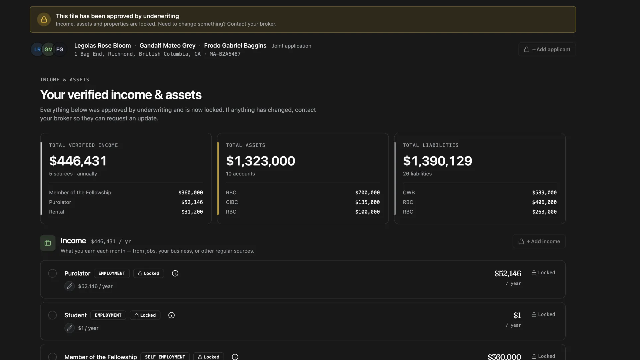Click the Locked label next to $360,000 amount
The width and height of the screenshot is (640, 360).
[543, 356]
